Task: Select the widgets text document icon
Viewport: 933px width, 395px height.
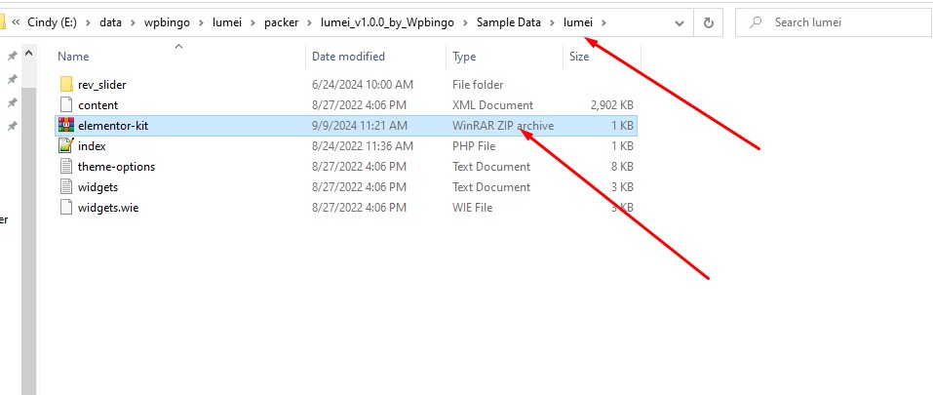Action: 66,187
